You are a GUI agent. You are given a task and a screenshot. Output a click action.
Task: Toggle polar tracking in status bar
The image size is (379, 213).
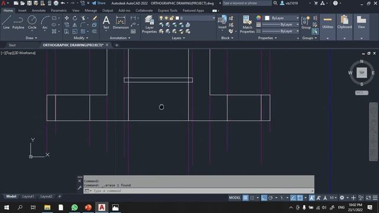click(271, 198)
